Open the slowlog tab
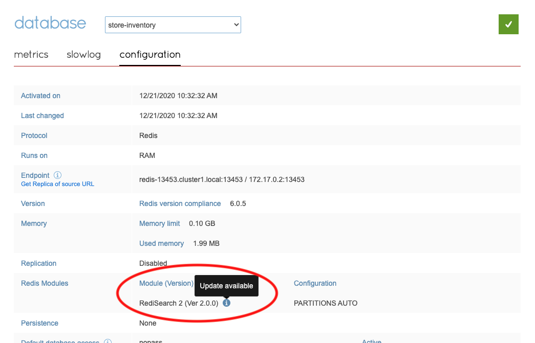Screen dimensions: 535x343 point(83,55)
